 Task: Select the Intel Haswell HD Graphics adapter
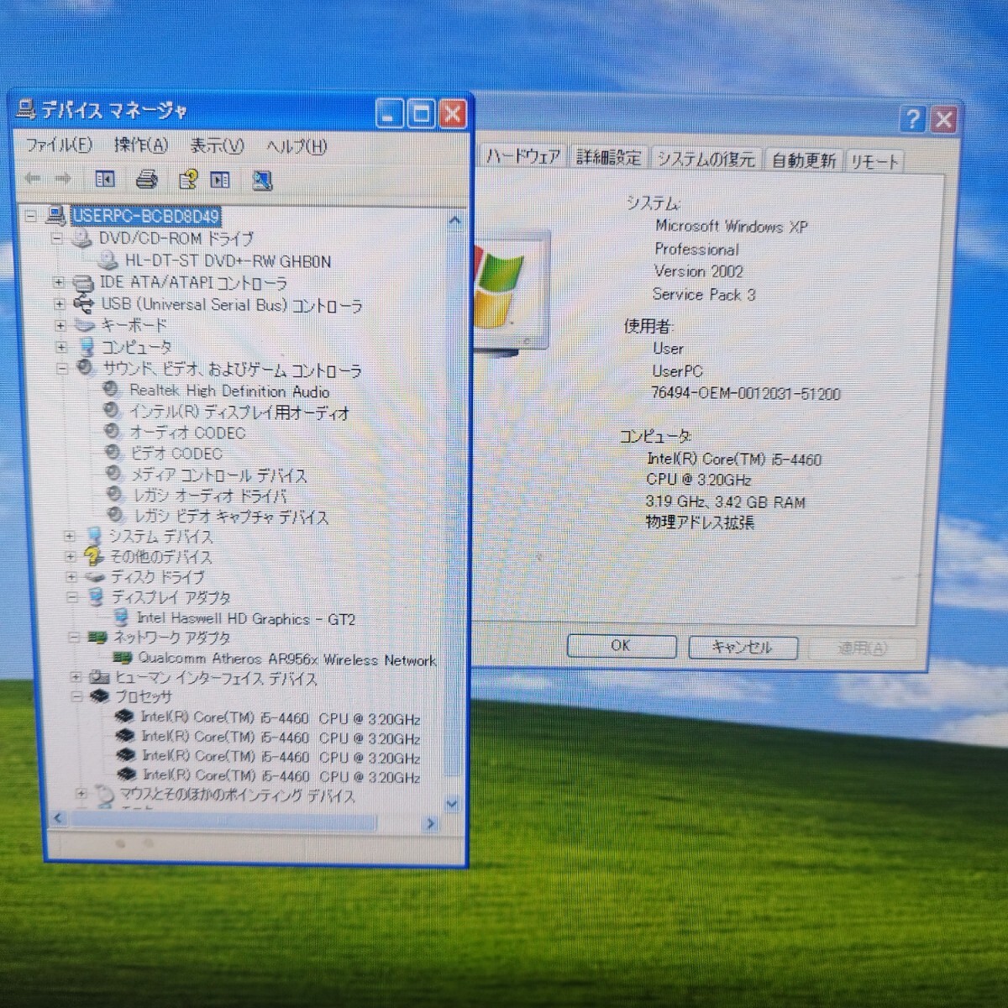point(245,619)
